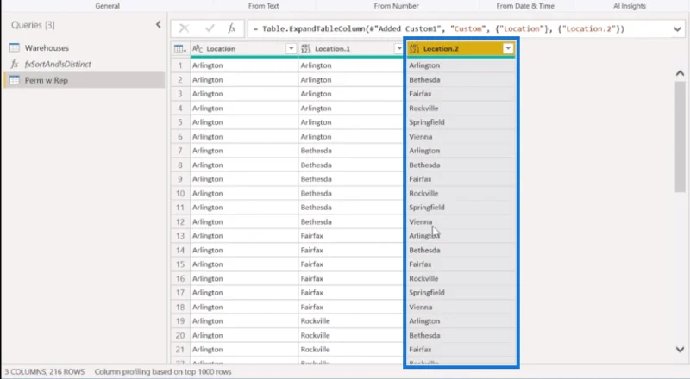Click Bethesda in Location.1 row 7
The image size is (690, 379).
pos(316,151)
